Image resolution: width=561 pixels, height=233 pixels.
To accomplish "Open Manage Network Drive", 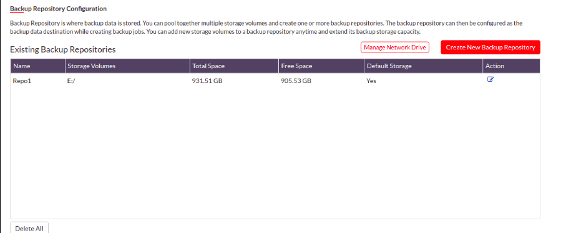I will 394,47.
